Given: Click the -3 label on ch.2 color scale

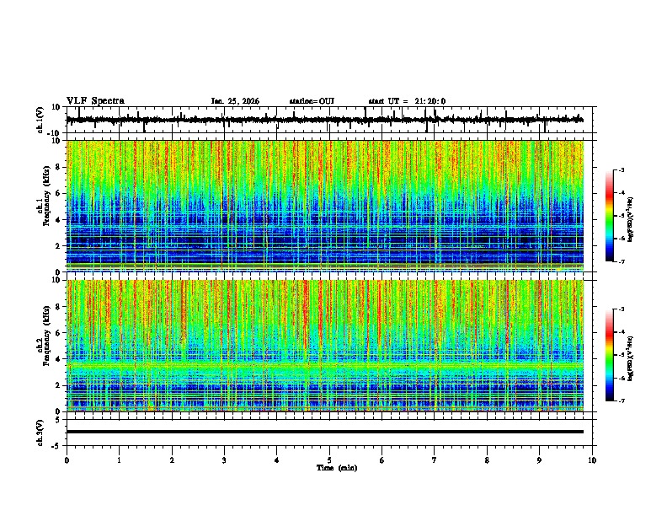Looking at the screenshot, I should pos(621,309).
